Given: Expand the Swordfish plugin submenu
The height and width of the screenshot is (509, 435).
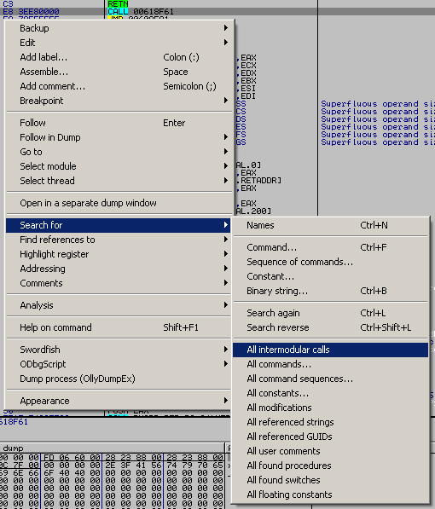Looking at the screenshot, I should coord(119,350).
